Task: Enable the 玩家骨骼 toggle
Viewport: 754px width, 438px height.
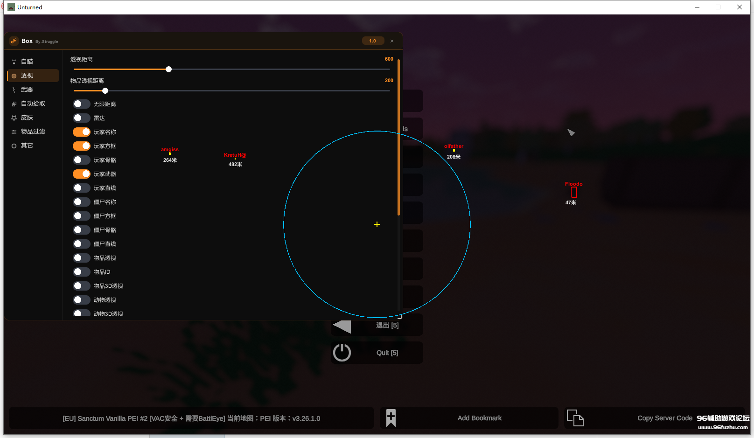Action: (82, 160)
